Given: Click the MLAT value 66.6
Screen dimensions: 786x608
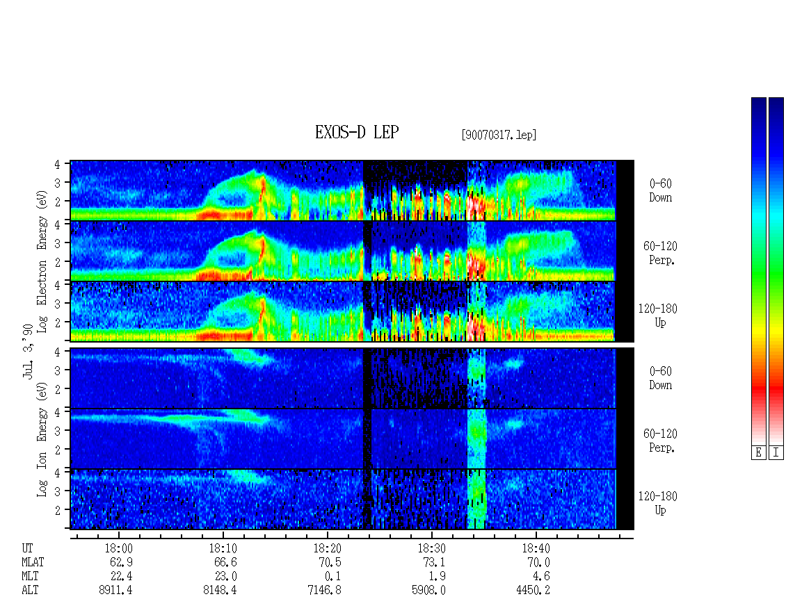Looking at the screenshot, I should [225, 562].
